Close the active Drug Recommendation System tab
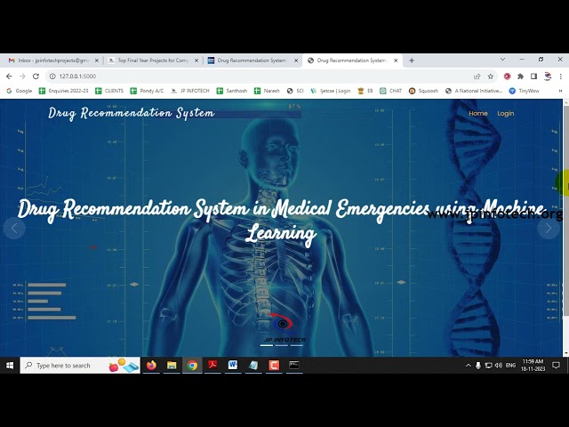569x427 pixels. (396, 60)
